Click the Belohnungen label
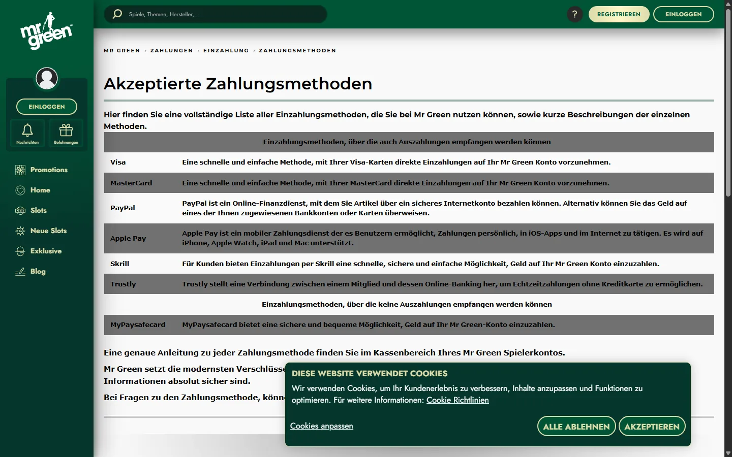Screen dimensions: 732x457 tap(66, 143)
